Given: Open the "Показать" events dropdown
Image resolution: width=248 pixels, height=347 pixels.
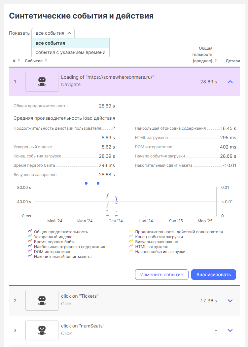Looking at the screenshot, I should (53, 33).
